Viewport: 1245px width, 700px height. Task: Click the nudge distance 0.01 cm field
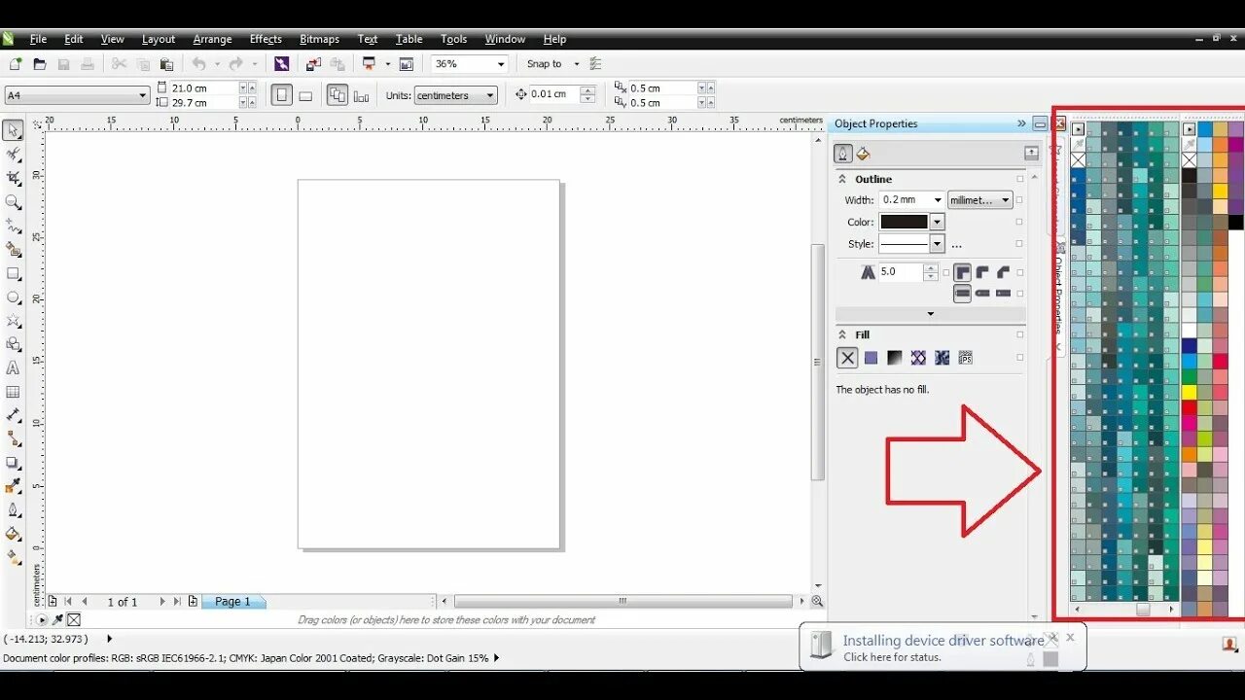pos(554,94)
